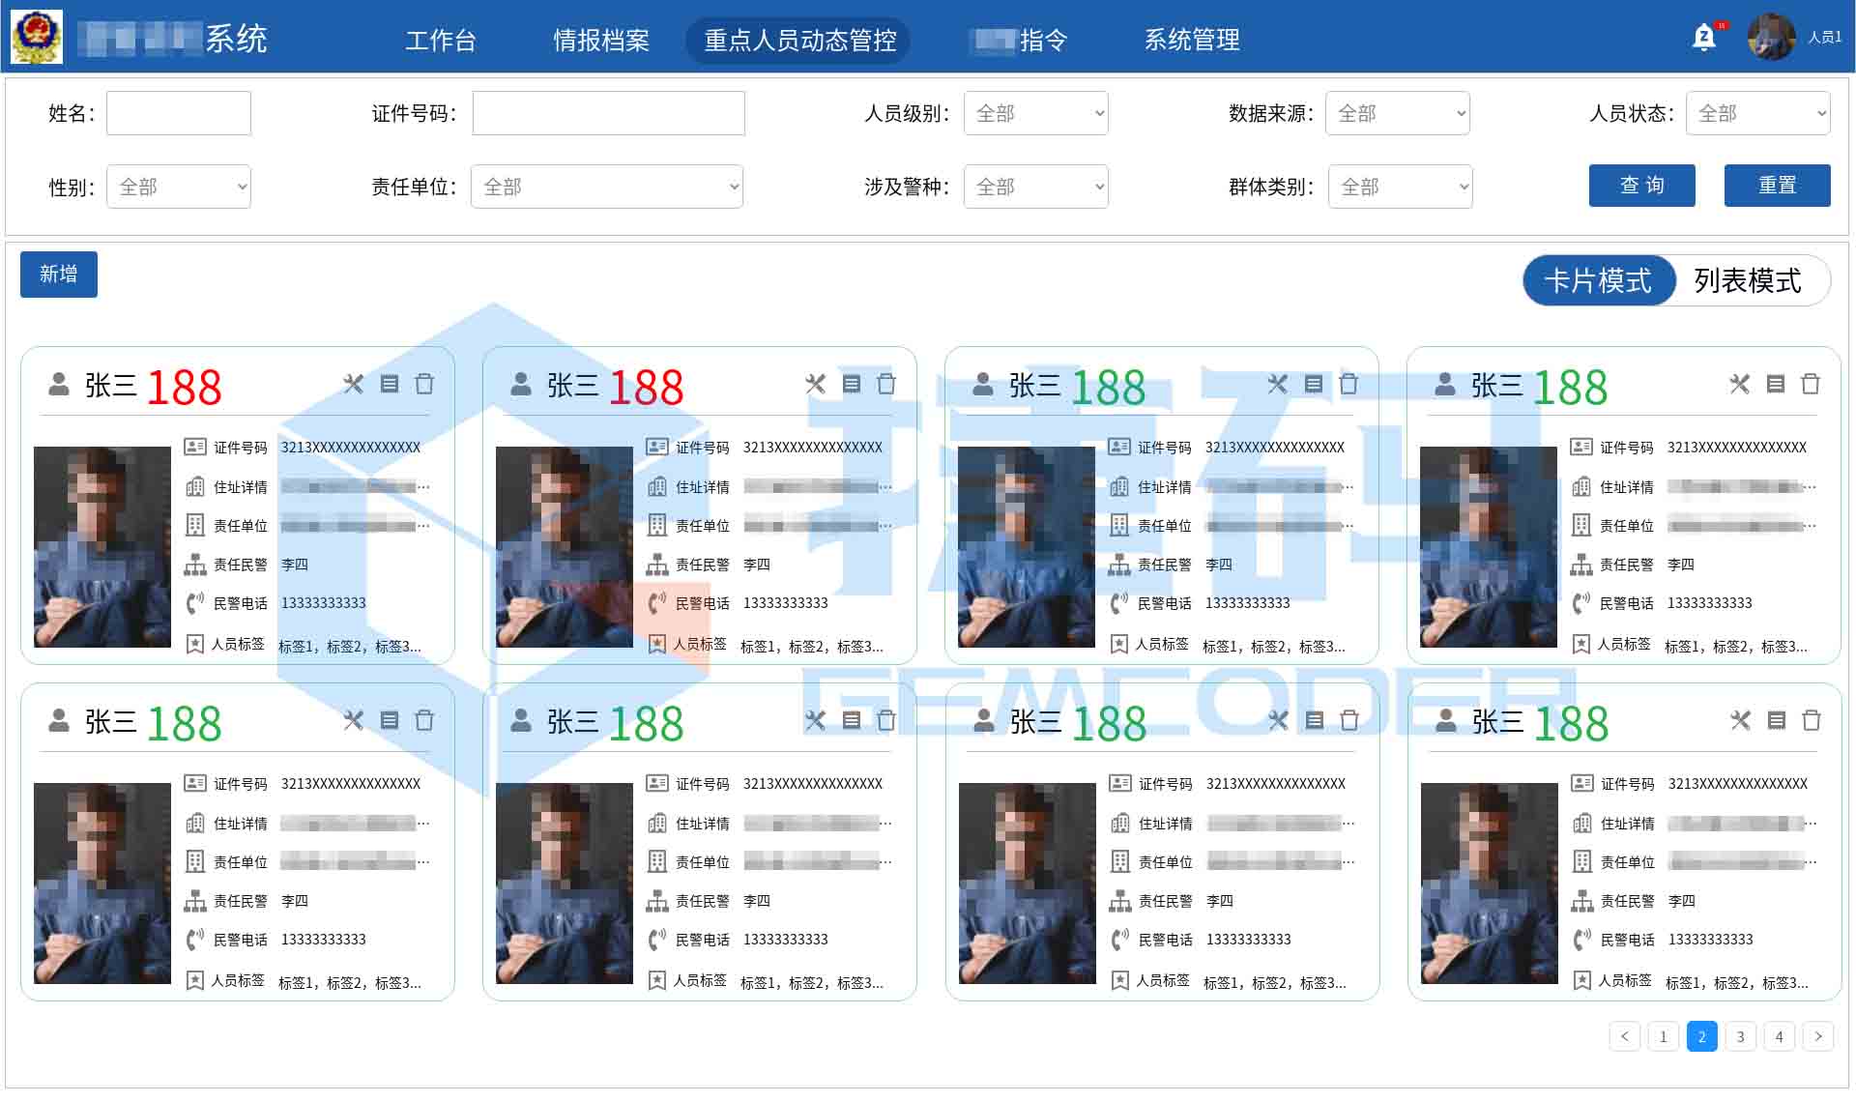This screenshot has width=1856, height=1102.
Task: Expand the 责任单位 dropdown list
Action: [607, 186]
